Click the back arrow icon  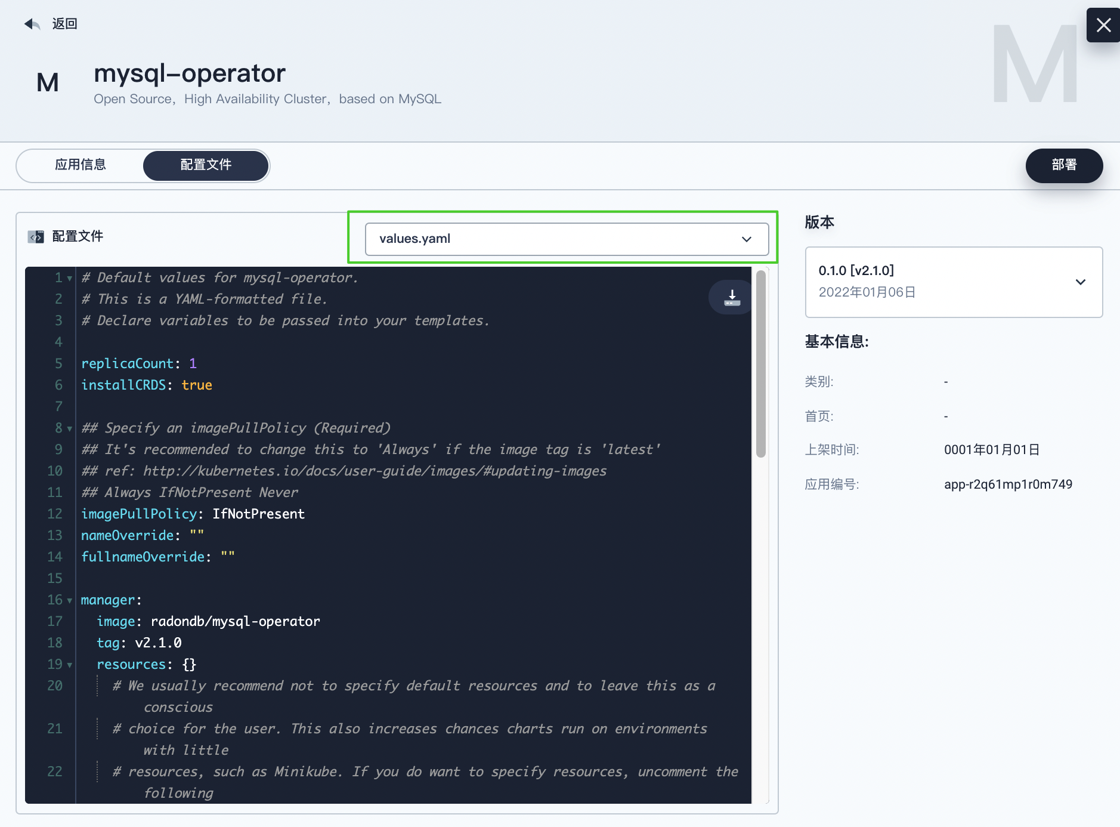click(x=32, y=24)
